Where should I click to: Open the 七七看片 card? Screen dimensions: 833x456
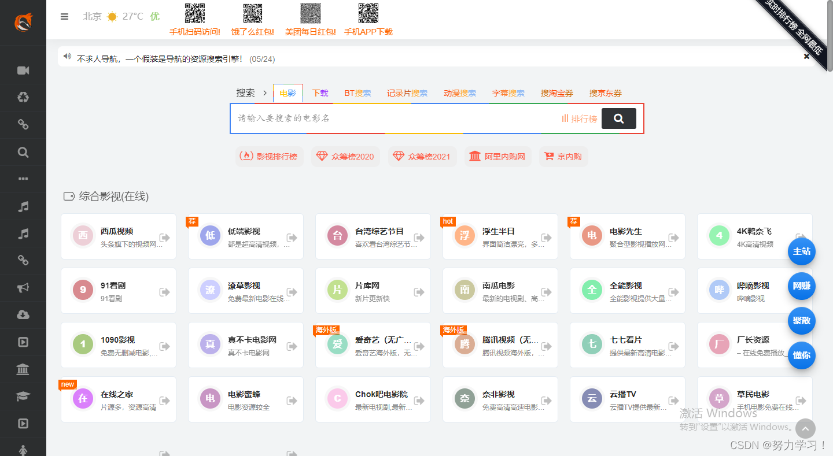(x=628, y=345)
